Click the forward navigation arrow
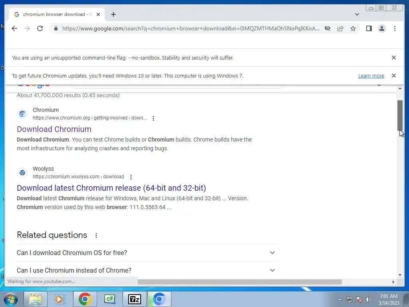The width and height of the screenshot is (409, 307). [27, 28]
